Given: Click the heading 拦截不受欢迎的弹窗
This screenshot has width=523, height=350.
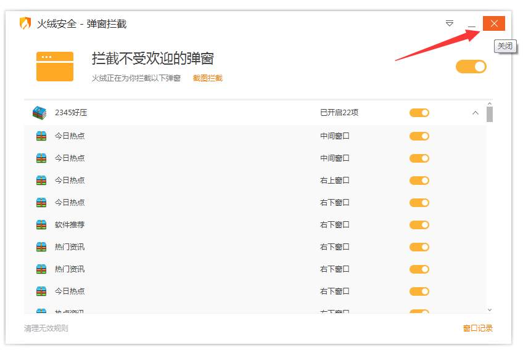Looking at the screenshot, I should [153, 59].
